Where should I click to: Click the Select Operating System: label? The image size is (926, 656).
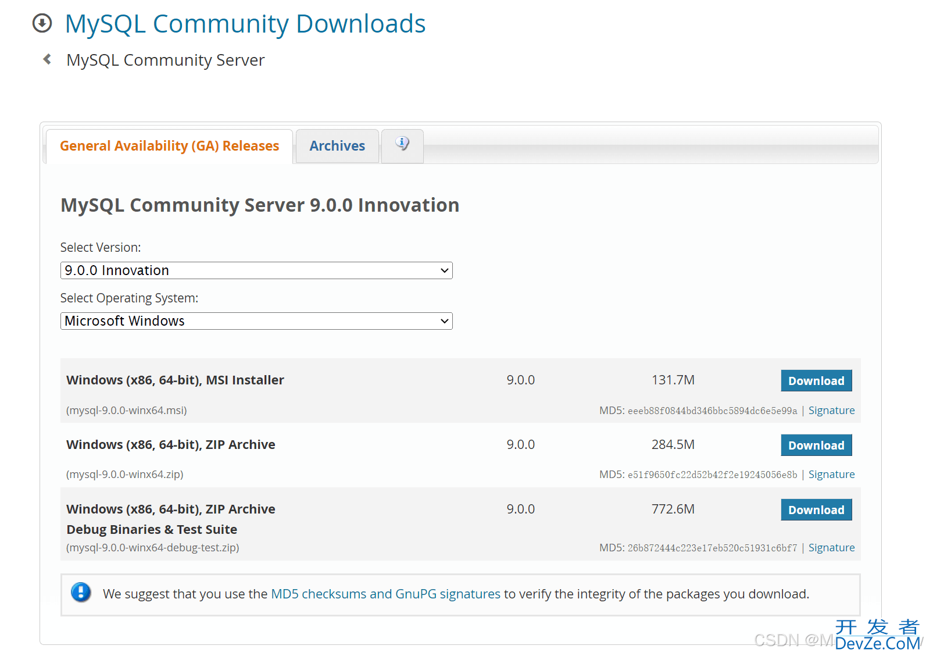point(129,298)
